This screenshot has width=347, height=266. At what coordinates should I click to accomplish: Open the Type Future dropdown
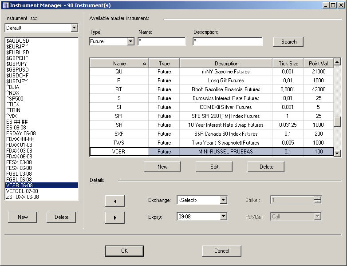pos(130,41)
